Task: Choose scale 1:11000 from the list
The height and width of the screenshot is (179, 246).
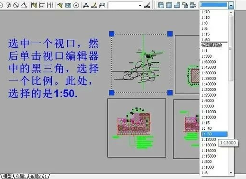Action: (209, 112)
